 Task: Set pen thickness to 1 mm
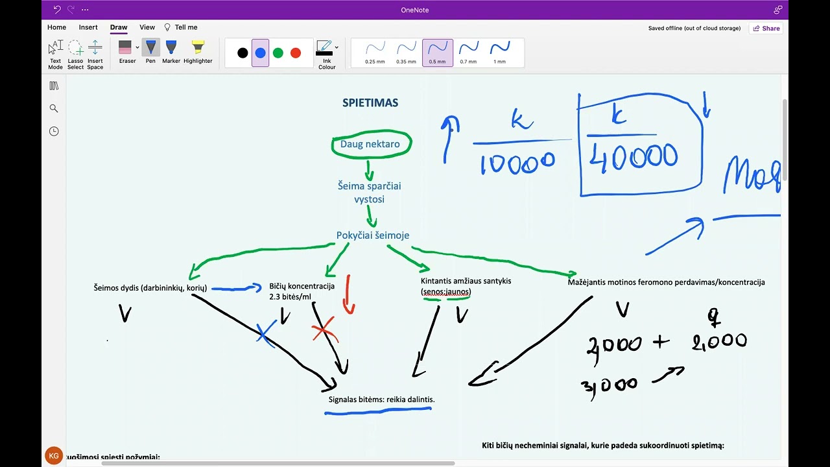(499, 53)
